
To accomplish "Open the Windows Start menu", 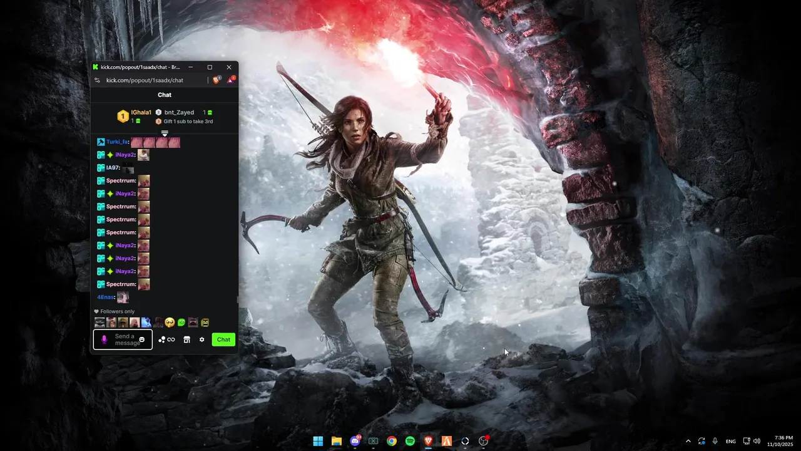I will (318, 441).
